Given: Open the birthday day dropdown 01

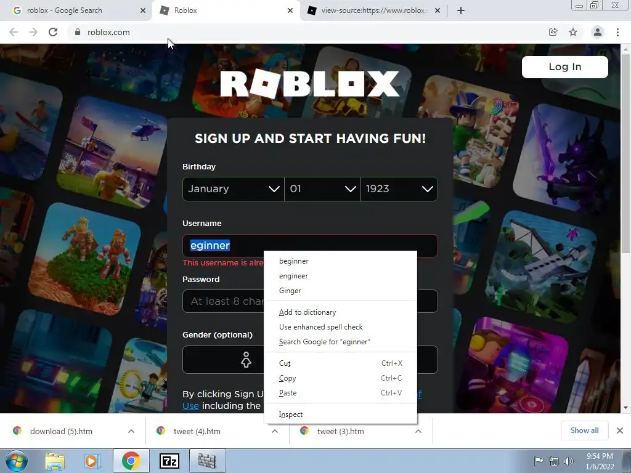Looking at the screenshot, I should point(323,188).
